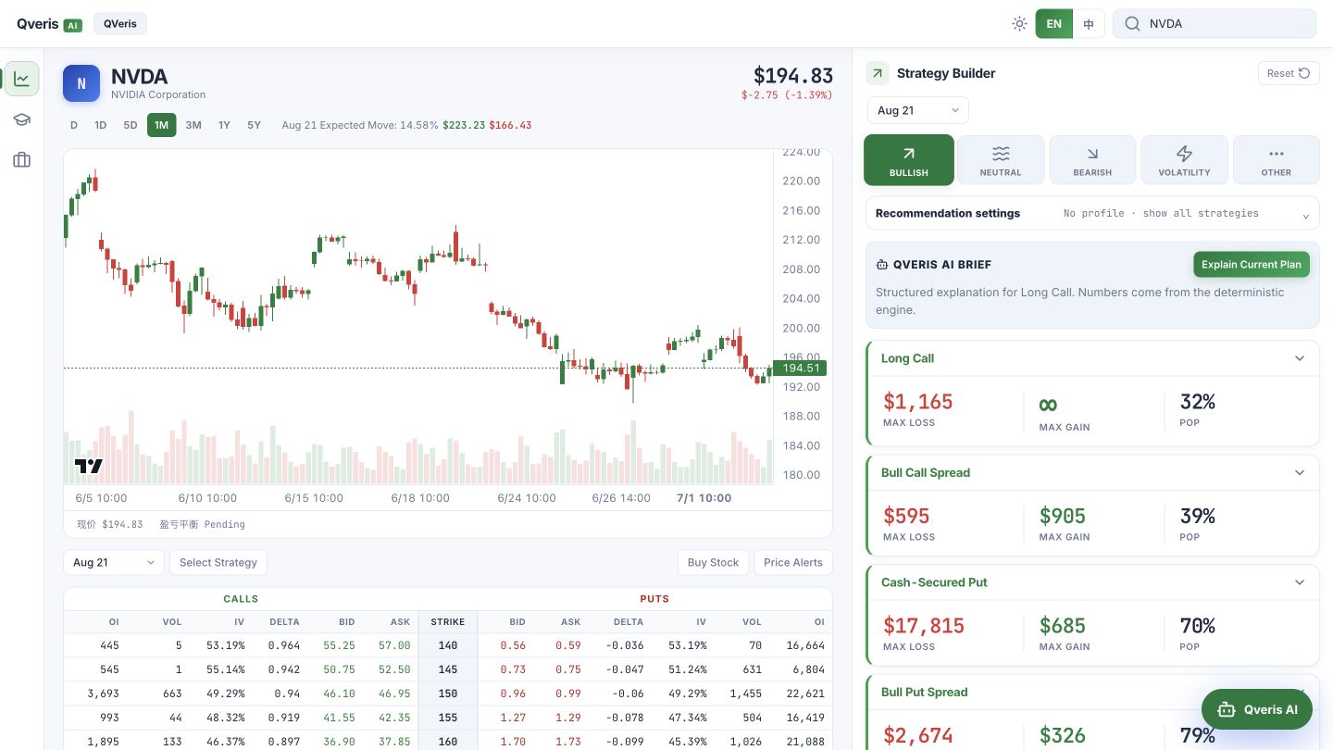This screenshot has height=750, width=1333.
Task: Select the 5Y timeframe
Action: [x=254, y=125]
